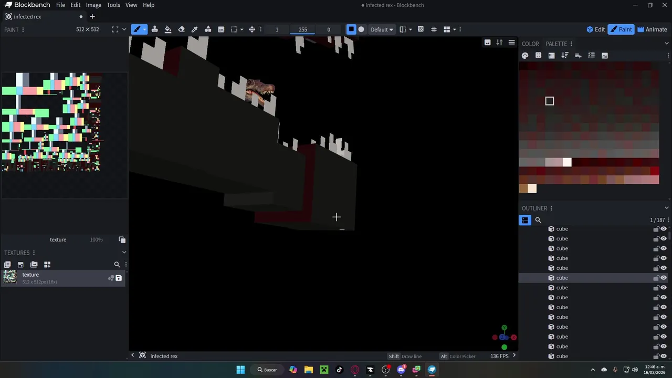The width and height of the screenshot is (672, 378).
Task: Open the Image menu
Action: click(x=93, y=5)
